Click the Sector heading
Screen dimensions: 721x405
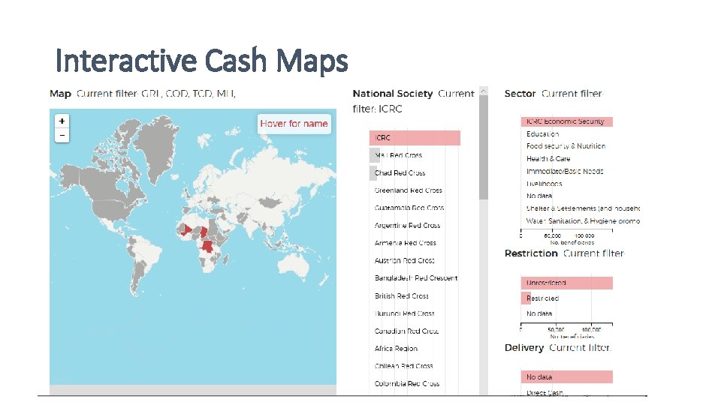coord(520,94)
